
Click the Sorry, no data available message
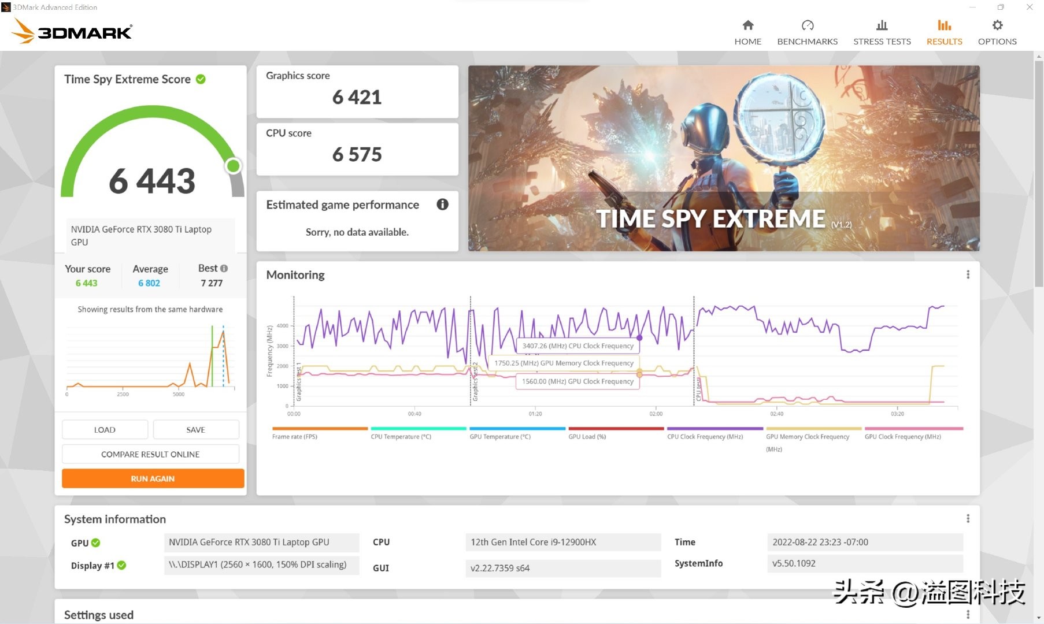pos(357,232)
